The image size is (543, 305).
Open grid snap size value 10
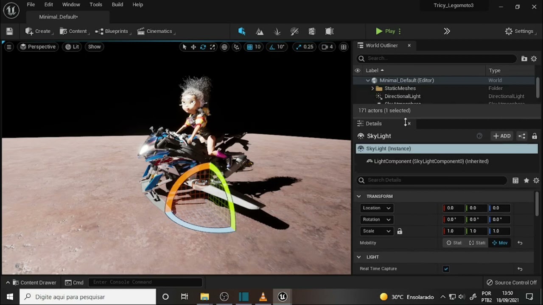258,47
